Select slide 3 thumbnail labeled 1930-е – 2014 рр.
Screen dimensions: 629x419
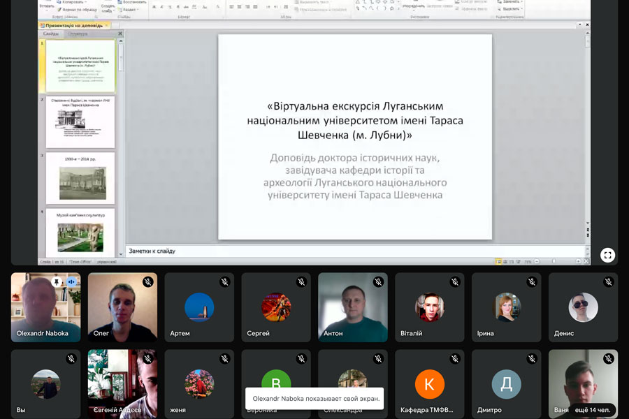tap(80, 179)
